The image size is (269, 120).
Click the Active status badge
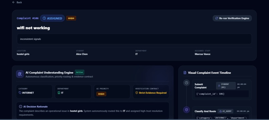(x=79, y=72)
